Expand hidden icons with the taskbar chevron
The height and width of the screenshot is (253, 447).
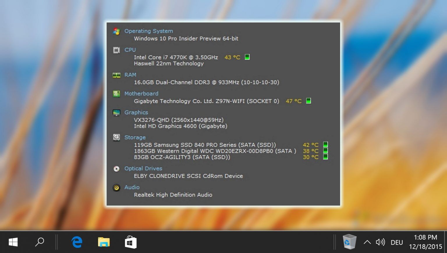(x=367, y=242)
